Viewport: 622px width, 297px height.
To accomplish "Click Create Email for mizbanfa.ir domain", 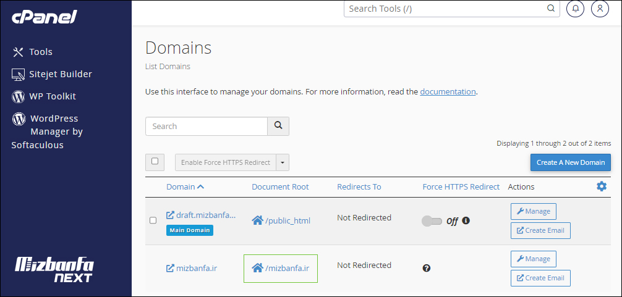I will pyautogui.click(x=540, y=278).
